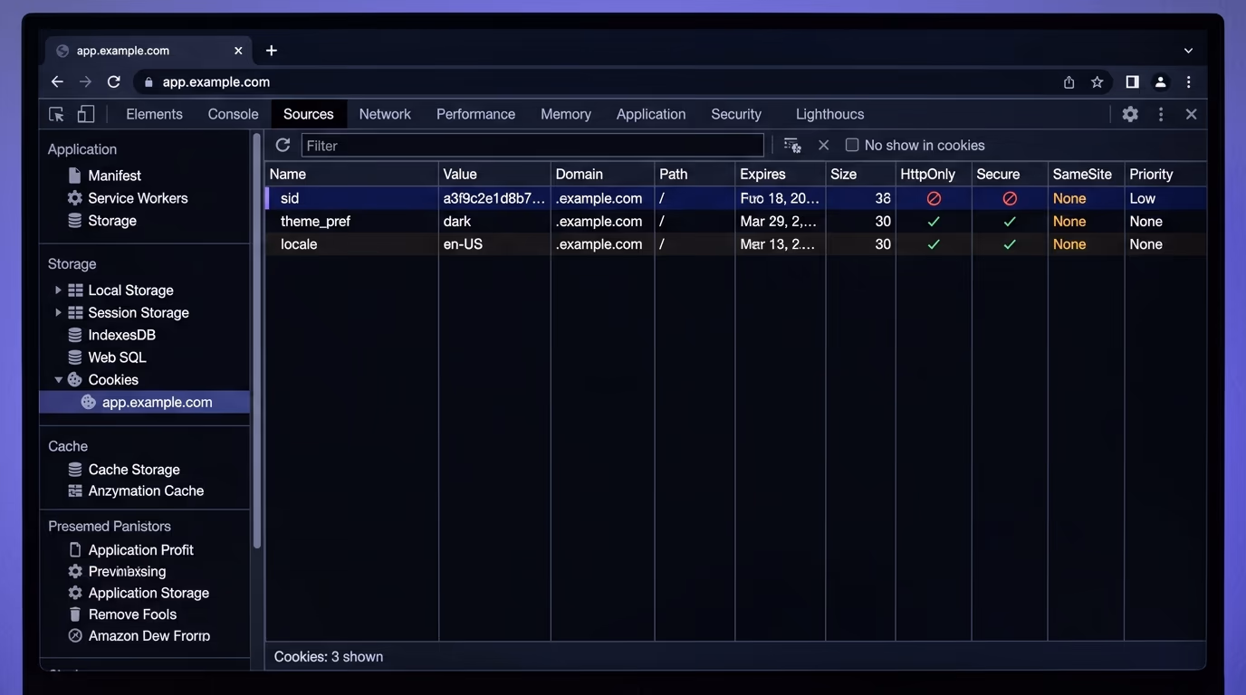Open Anzymation Cache item
The image size is (1246, 695).
(x=146, y=490)
